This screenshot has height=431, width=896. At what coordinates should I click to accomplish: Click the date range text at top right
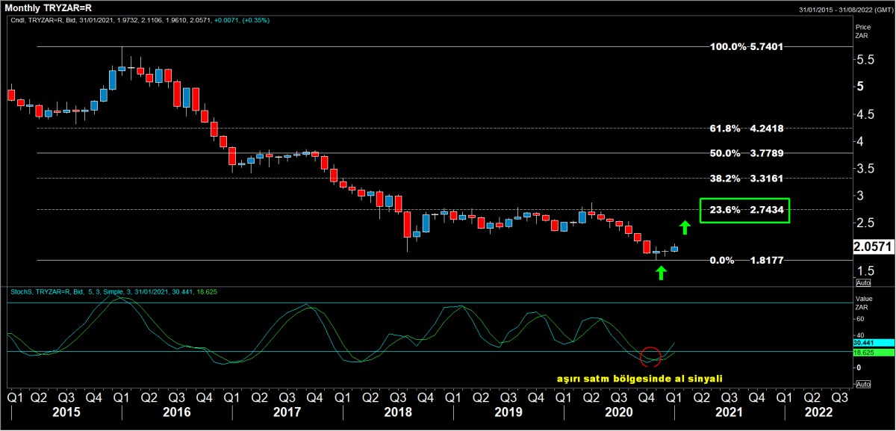pos(844,9)
